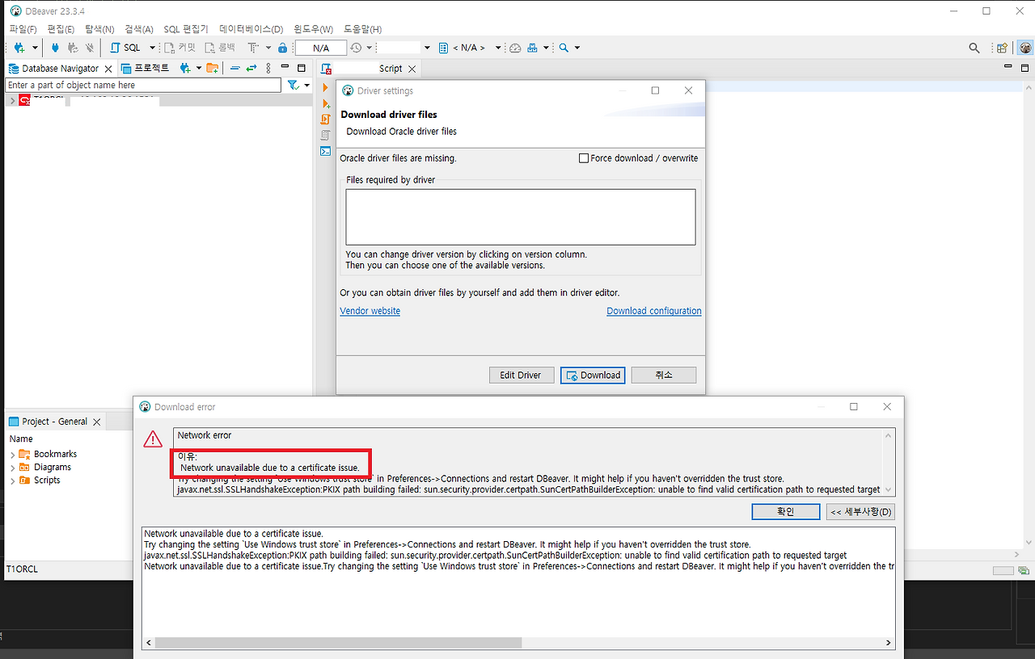
Task: Open the Vendor website link
Action: tap(370, 311)
